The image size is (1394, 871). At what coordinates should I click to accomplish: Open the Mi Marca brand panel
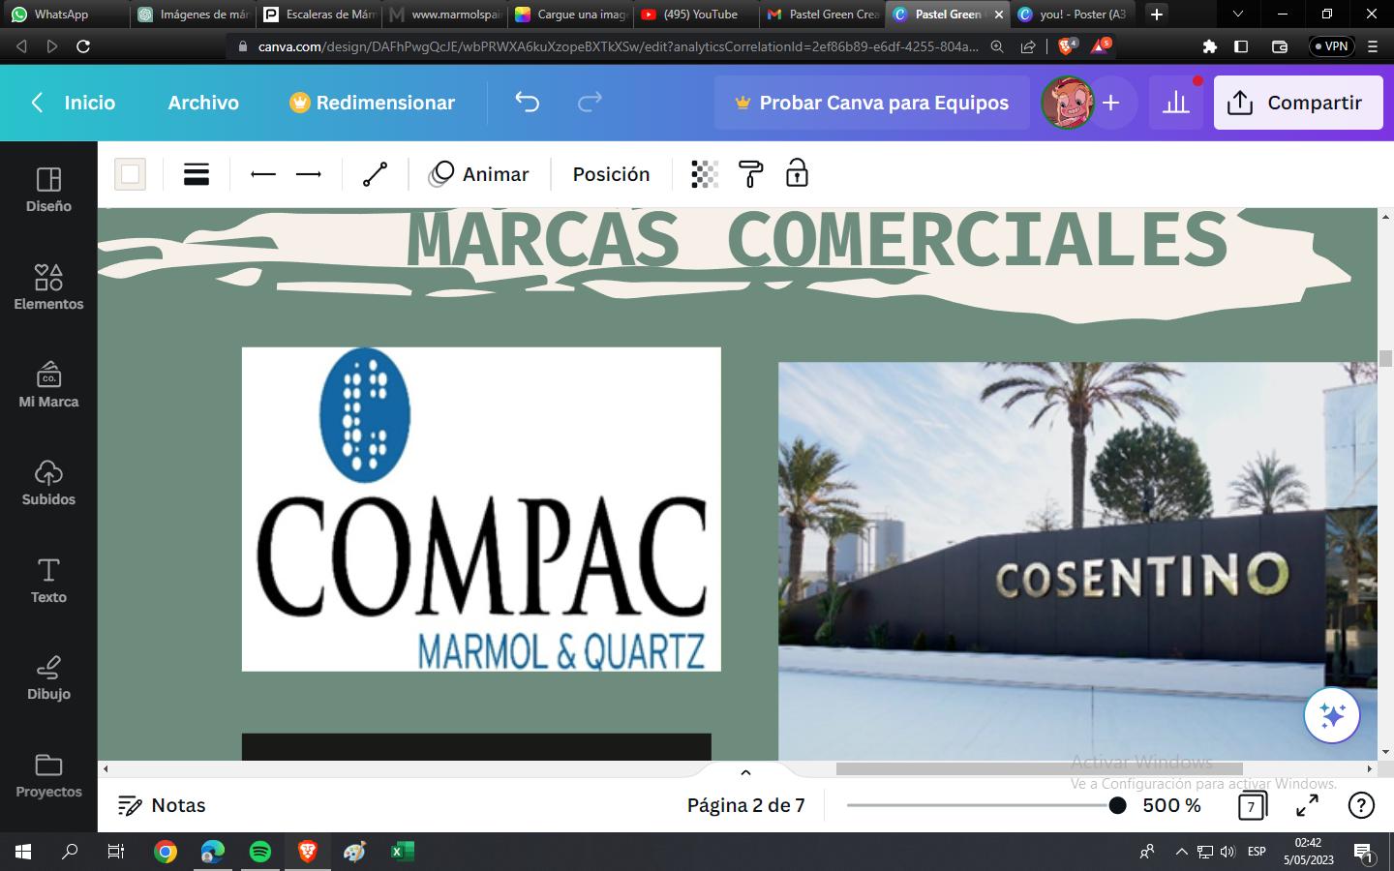(x=48, y=385)
